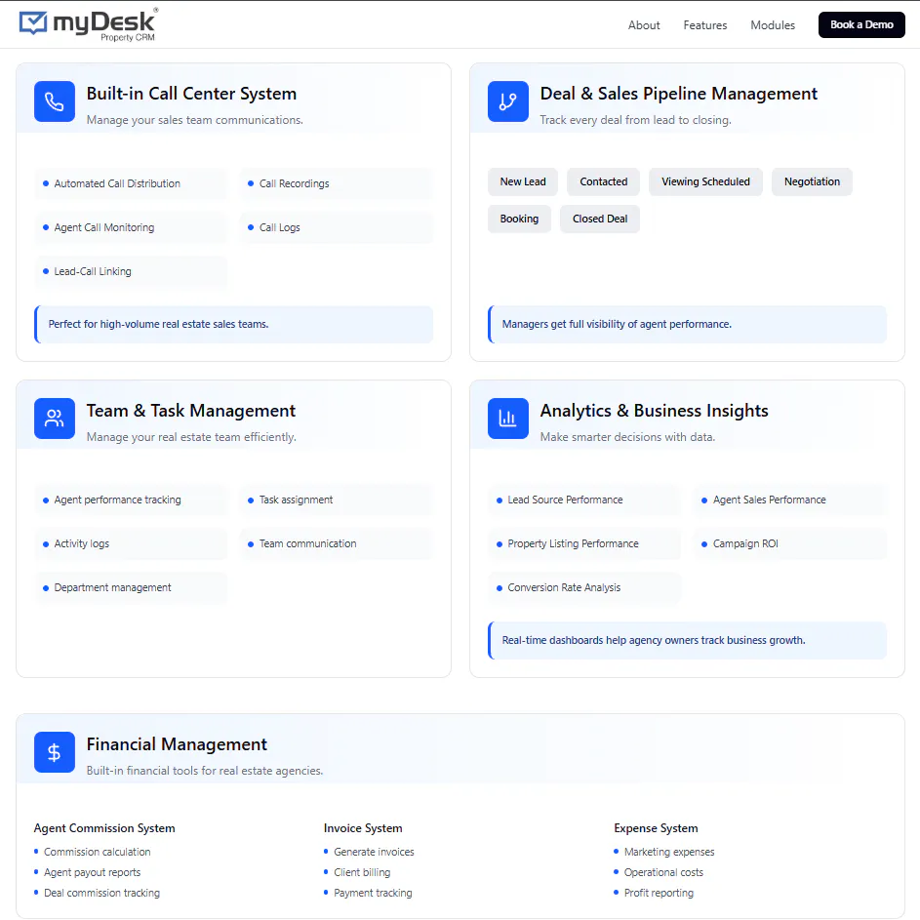
Task: Select the Closed Deal pipeline stage
Action: [600, 219]
